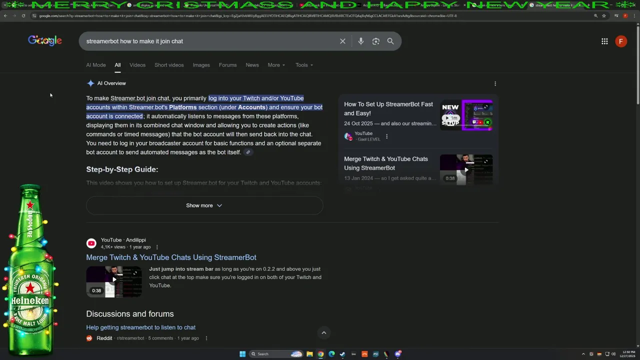The height and width of the screenshot is (360, 640).
Task: Open Discord from taskbar
Action: click(x=397, y=354)
